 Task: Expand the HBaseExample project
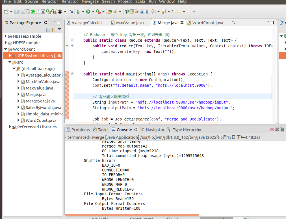coord(6,36)
